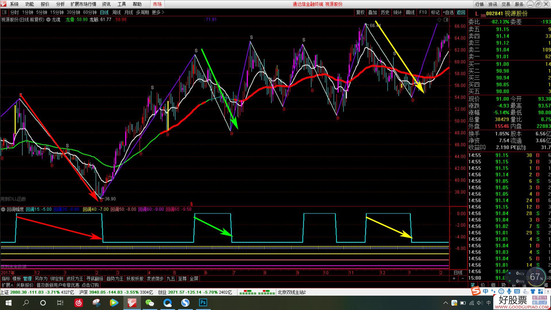
Task: Select the 15分钟 period tab
Action: 57,12
